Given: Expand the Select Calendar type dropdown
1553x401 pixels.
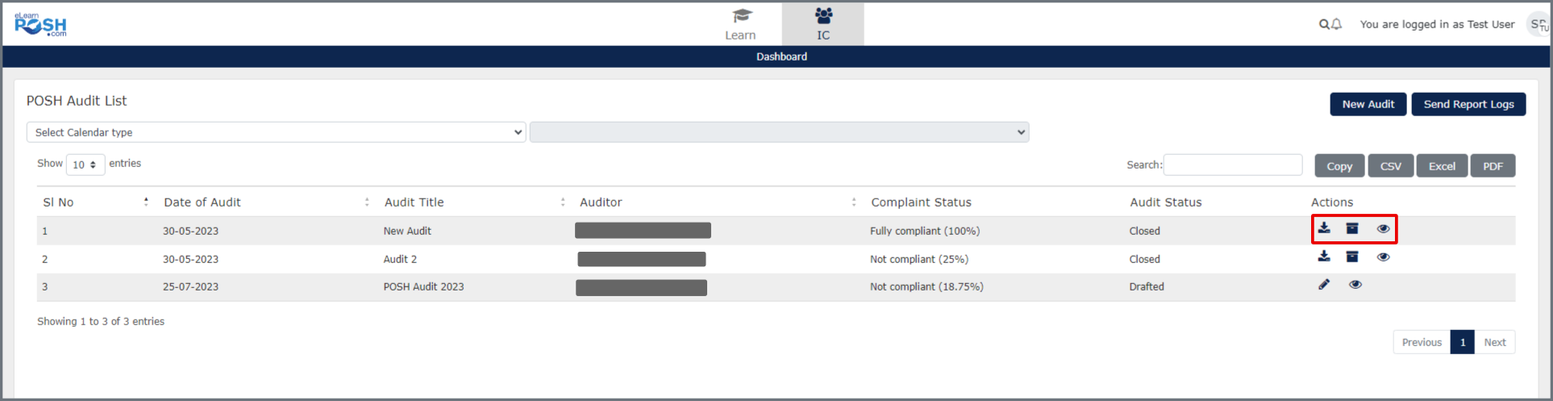Looking at the screenshot, I should tap(276, 132).
